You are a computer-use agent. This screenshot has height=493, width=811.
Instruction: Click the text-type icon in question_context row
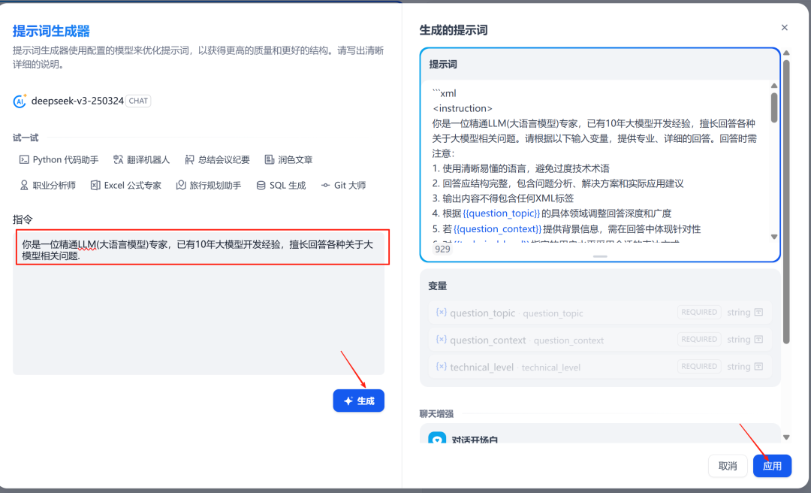point(758,339)
